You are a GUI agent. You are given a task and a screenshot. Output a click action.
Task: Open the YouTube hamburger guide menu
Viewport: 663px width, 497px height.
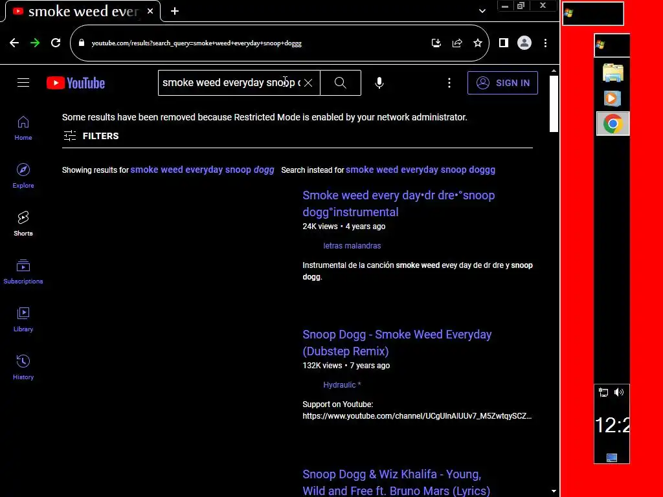[23, 83]
